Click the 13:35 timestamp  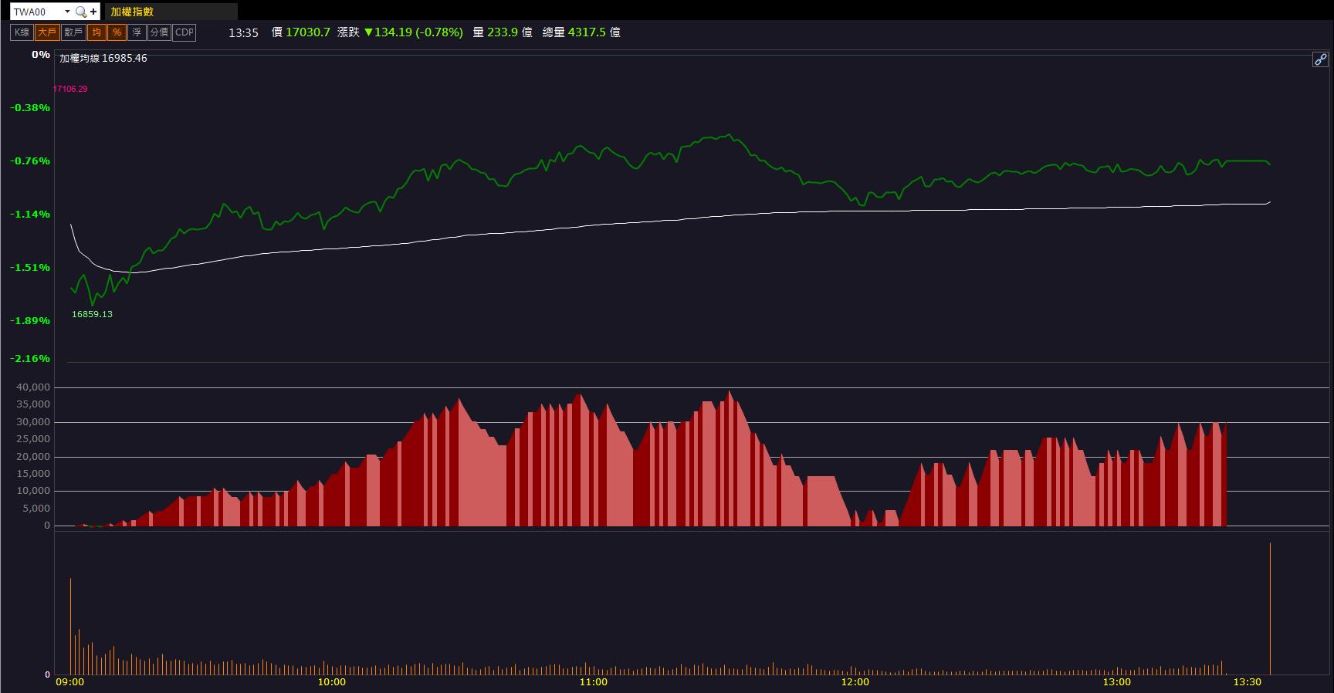(x=243, y=32)
